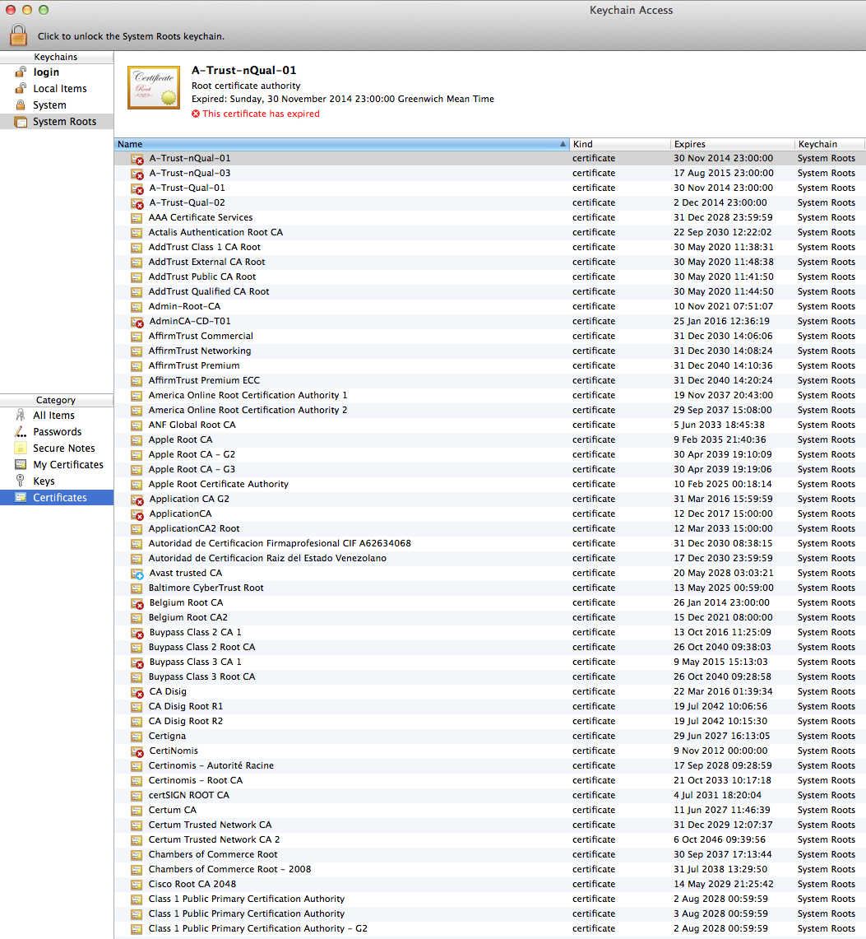This screenshot has width=866, height=939.
Task: Click the Certum CA certificate icon
Action: (137, 811)
